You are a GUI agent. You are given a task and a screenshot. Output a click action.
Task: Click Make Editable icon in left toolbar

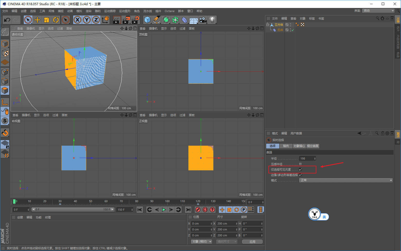tap(5, 32)
